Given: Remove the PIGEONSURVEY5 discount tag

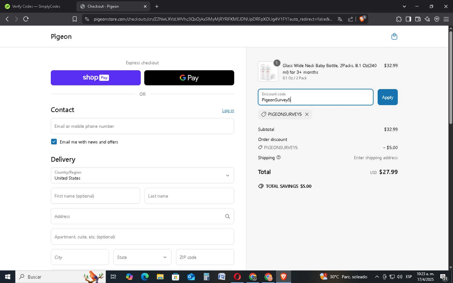Looking at the screenshot, I should (307, 114).
